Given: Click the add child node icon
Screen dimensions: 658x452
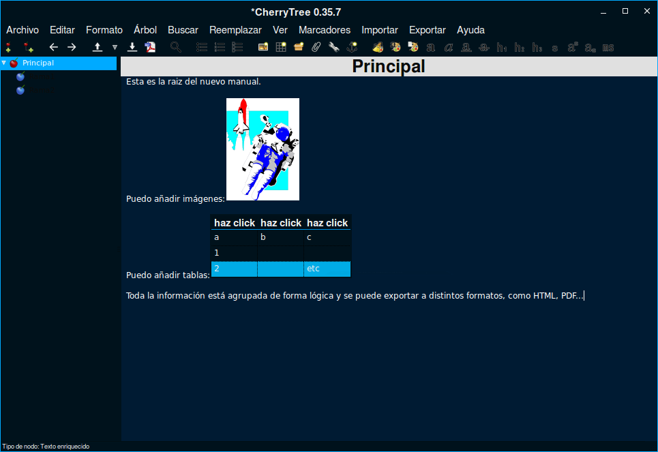Looking at the screenshot, I should pyautogui.click(x=28, y=48).
